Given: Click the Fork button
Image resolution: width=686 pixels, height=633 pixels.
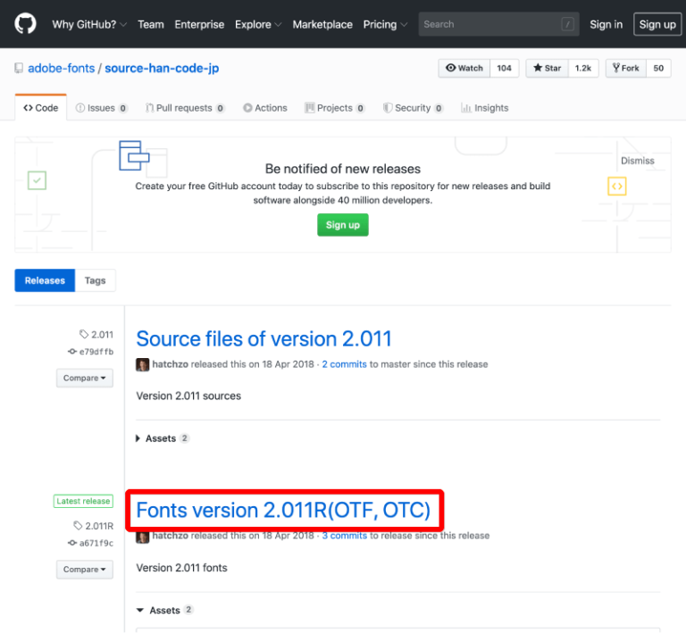Looking at the screenshot, I should coord(626,68).
